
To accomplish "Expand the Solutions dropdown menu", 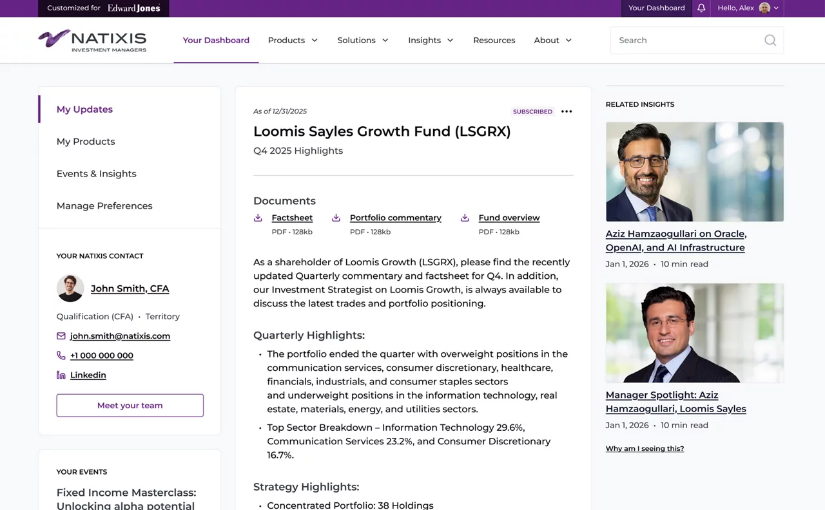I will tap(363, 40).
